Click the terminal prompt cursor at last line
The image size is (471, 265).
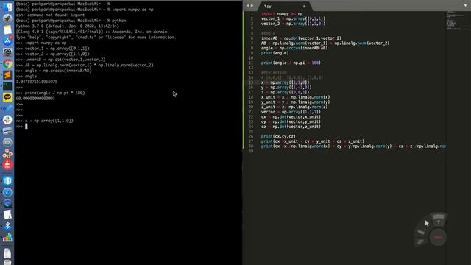point(26,127)
